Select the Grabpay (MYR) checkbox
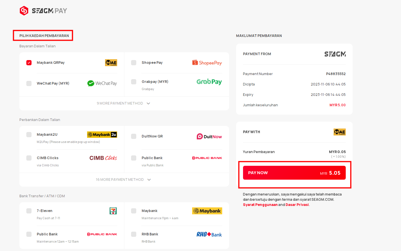Screen dimensions: 401x251 [134, 82]
